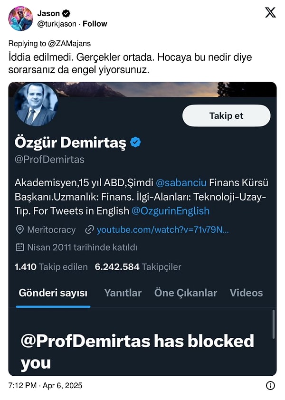Click the tweet info circle icon
The height and width of the screenshot is (400, 285).
click(270, 385)
